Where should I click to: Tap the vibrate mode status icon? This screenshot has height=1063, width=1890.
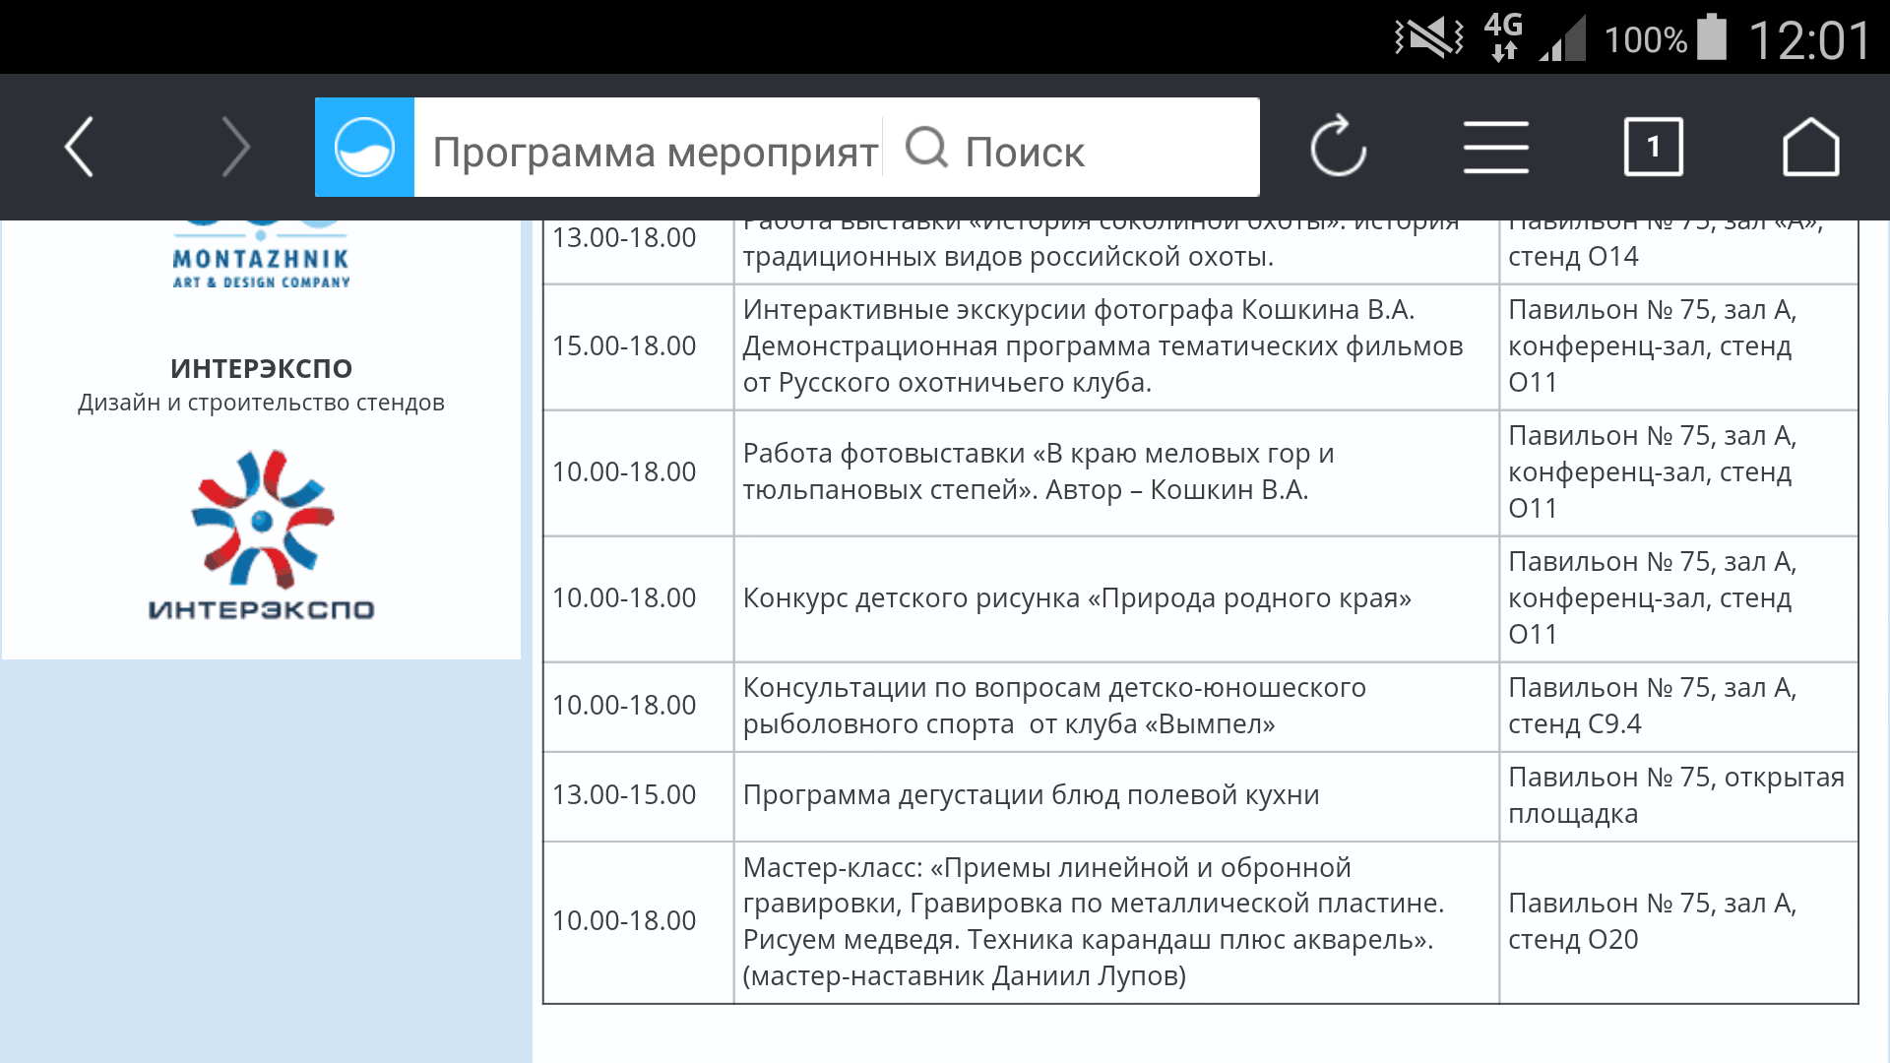coord(1429,38)
